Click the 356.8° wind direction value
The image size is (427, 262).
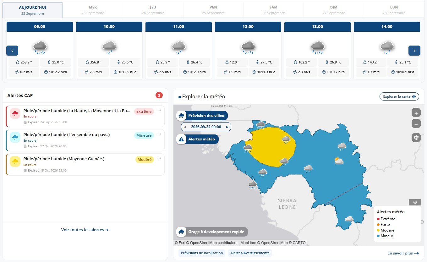(93, 62)
